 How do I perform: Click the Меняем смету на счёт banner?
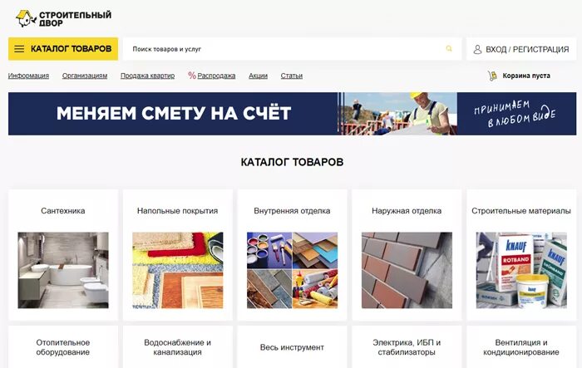(x=292, y=114)
